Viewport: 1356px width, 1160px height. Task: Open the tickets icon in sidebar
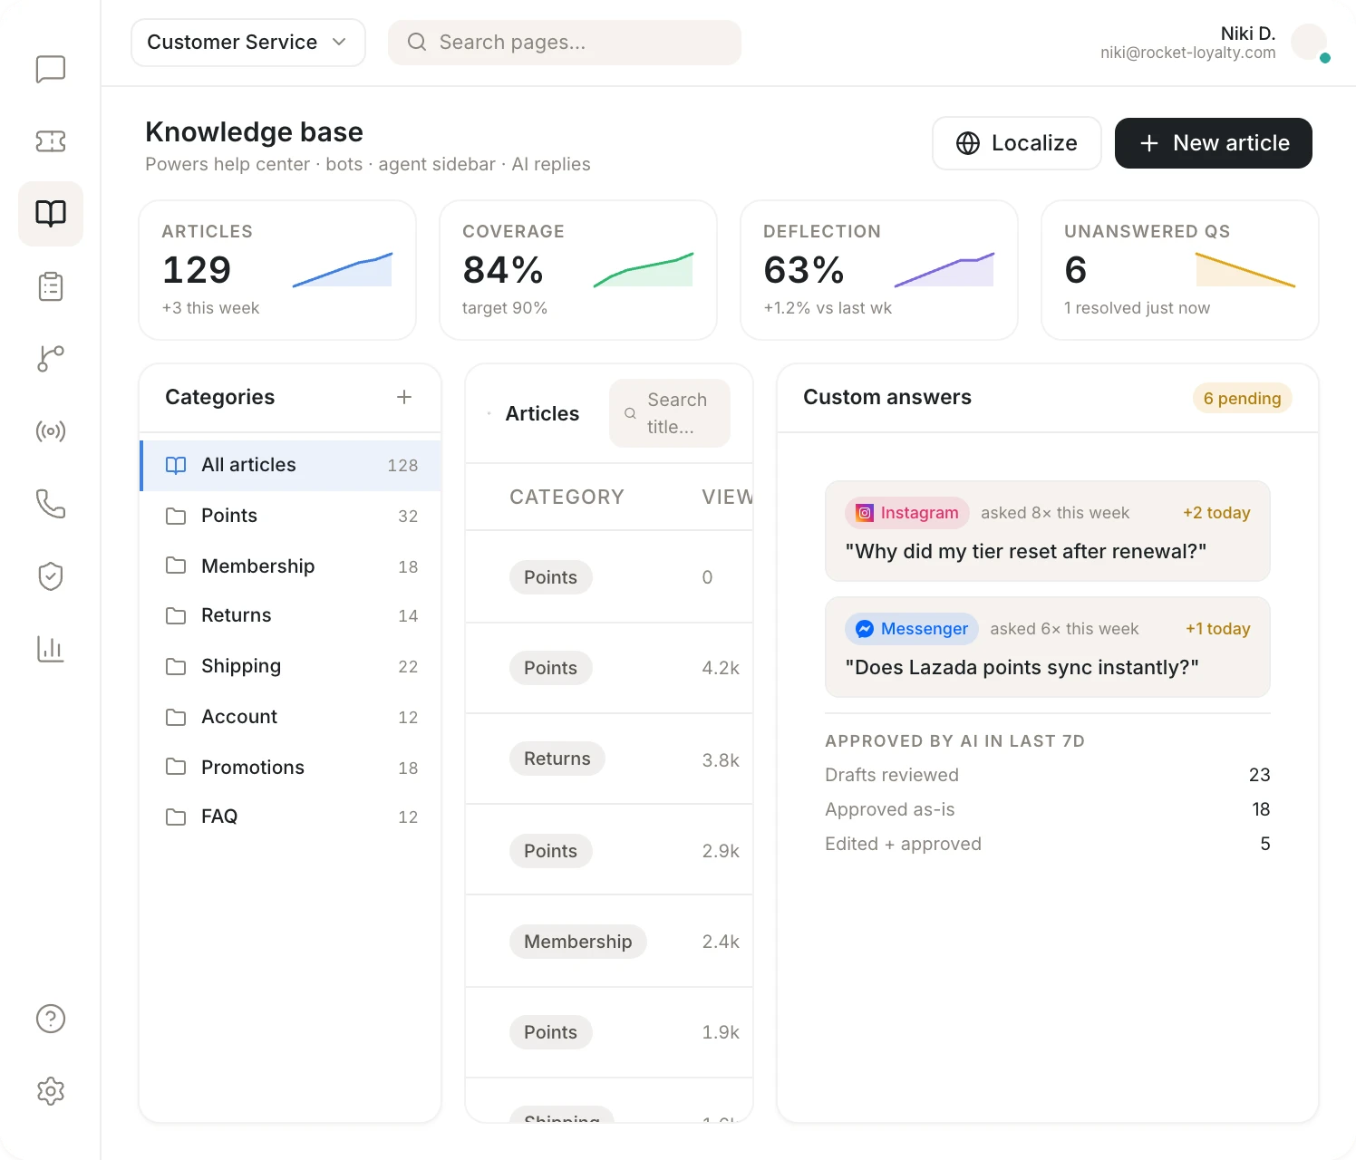[51, 141]
